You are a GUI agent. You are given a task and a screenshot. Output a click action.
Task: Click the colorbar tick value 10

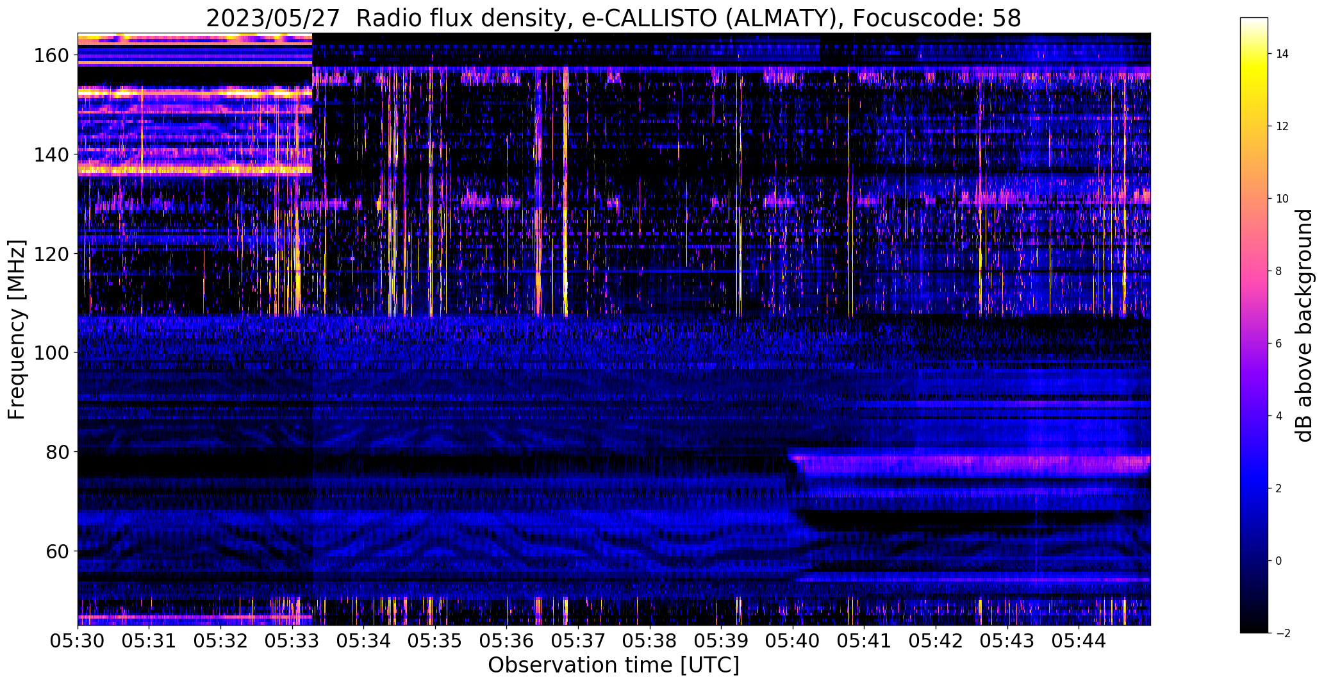[x=1282, y=199]
